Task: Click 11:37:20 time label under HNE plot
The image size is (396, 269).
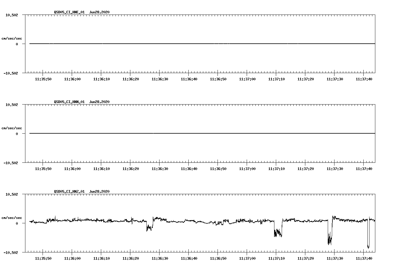Action: pyautogui.click(x=306, y=79)
